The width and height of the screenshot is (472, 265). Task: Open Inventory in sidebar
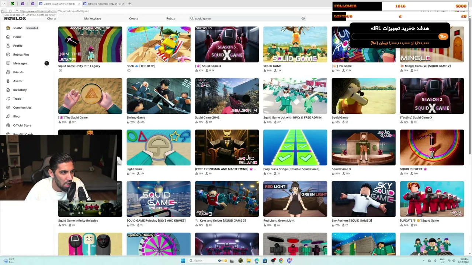tap(20, 90)
